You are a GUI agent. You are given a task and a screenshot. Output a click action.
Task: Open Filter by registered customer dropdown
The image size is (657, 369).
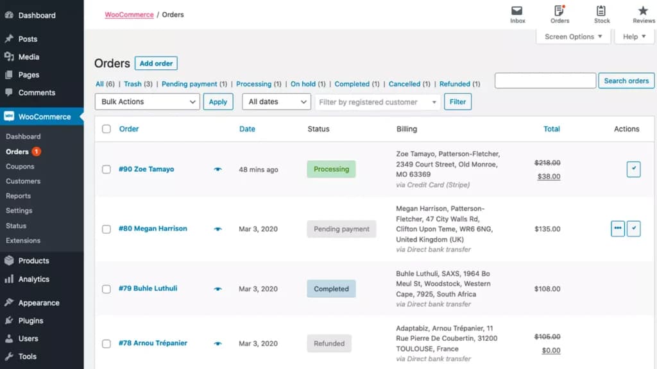point(377,102)
